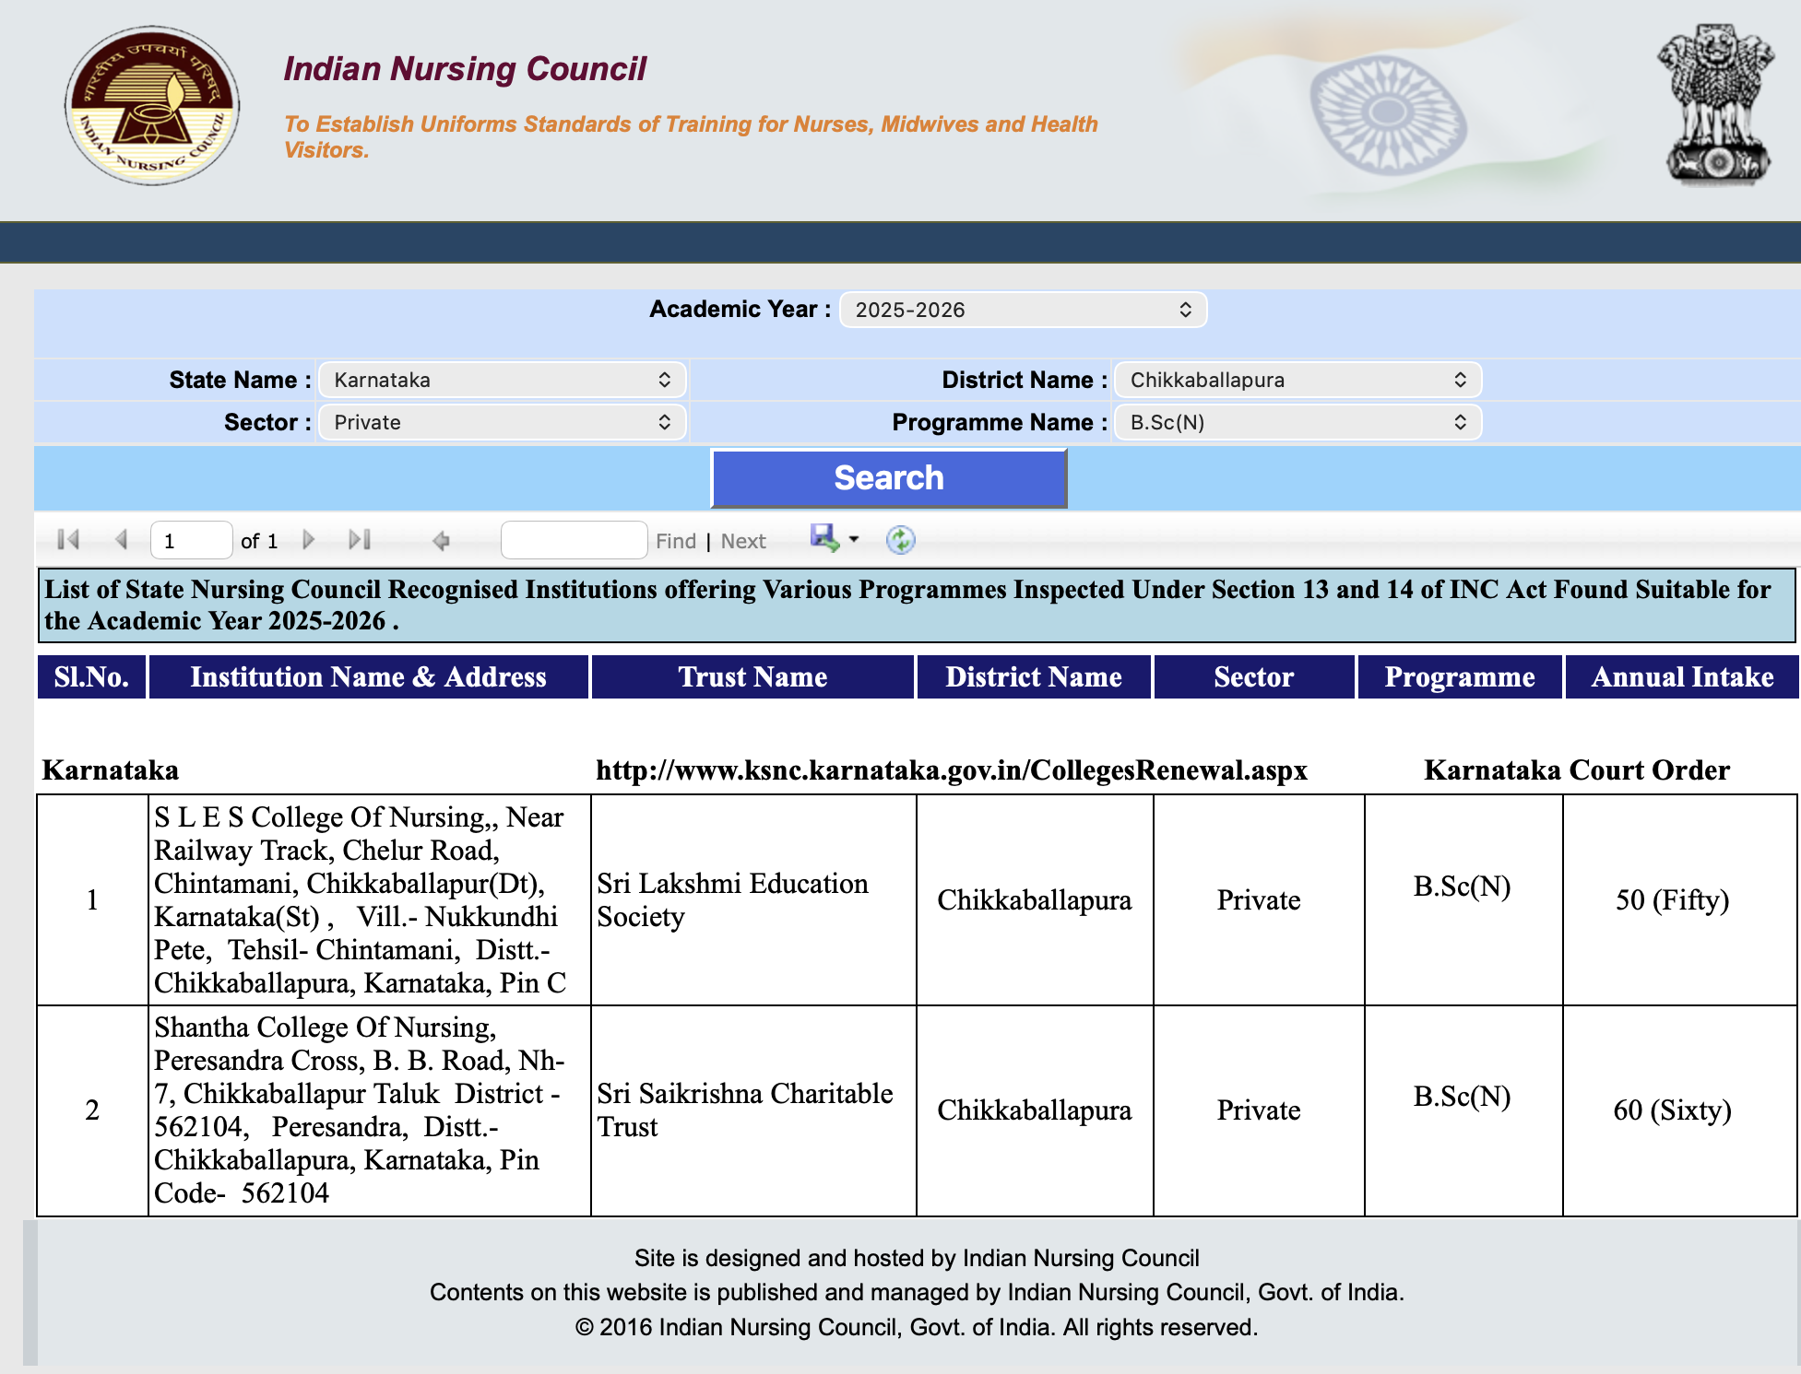Open the export save icon

coord(824,538)
